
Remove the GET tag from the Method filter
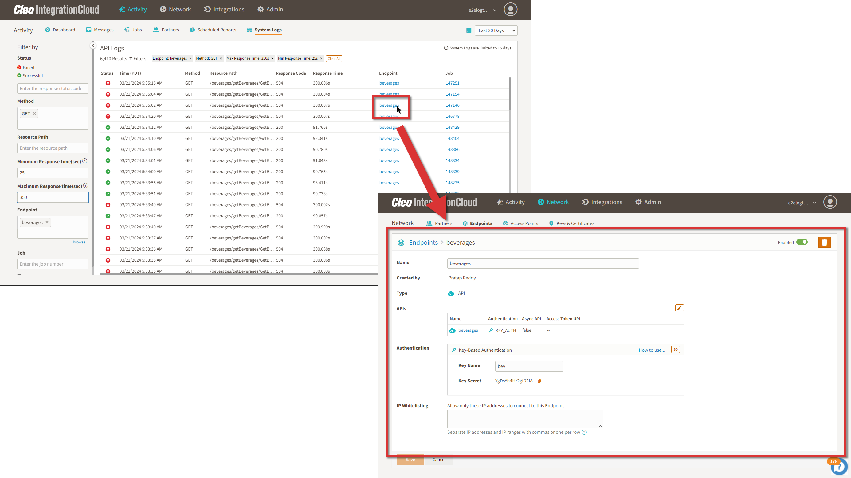pos(34,113)
